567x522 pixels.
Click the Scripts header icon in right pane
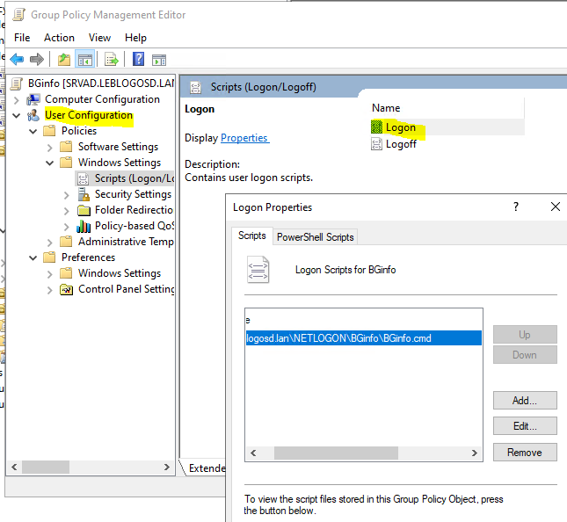click(x=196, y=88)
